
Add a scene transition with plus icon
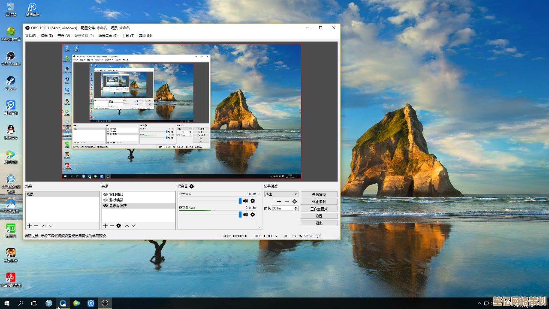coord(279,201)
